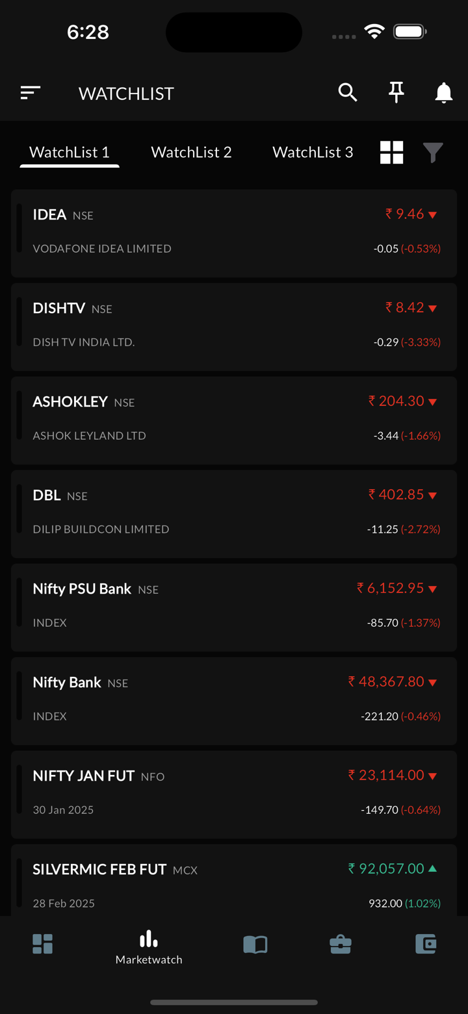Screen dimensions: 468x1014
Task: Tap the pin icon in header
Action: pos(396,93)
